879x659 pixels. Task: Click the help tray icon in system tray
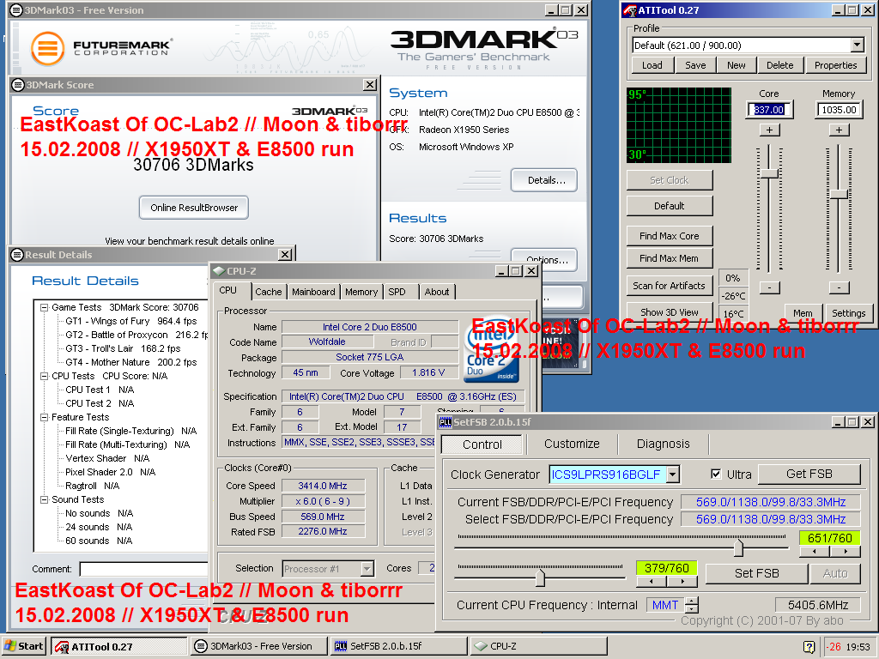809,647
